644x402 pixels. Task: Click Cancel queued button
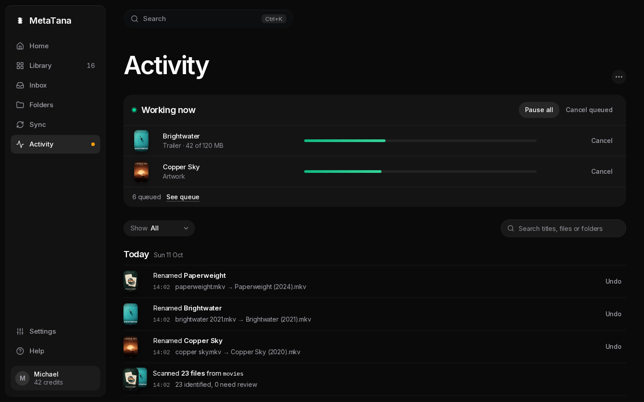(x=589, y=110)
